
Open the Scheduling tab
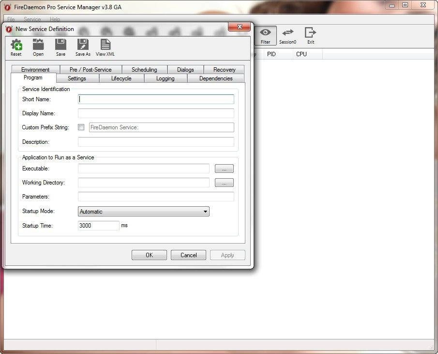(144, 69)
